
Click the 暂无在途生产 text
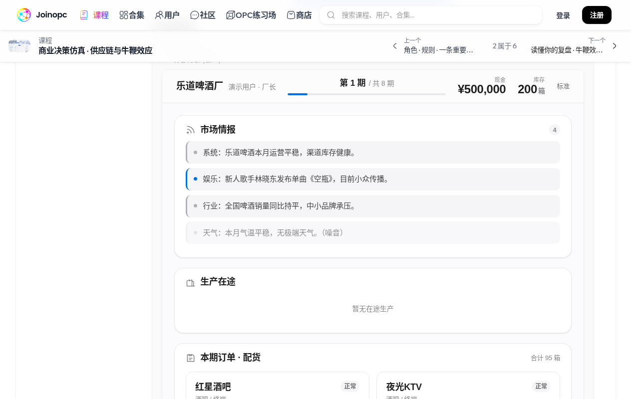point(373,309)
